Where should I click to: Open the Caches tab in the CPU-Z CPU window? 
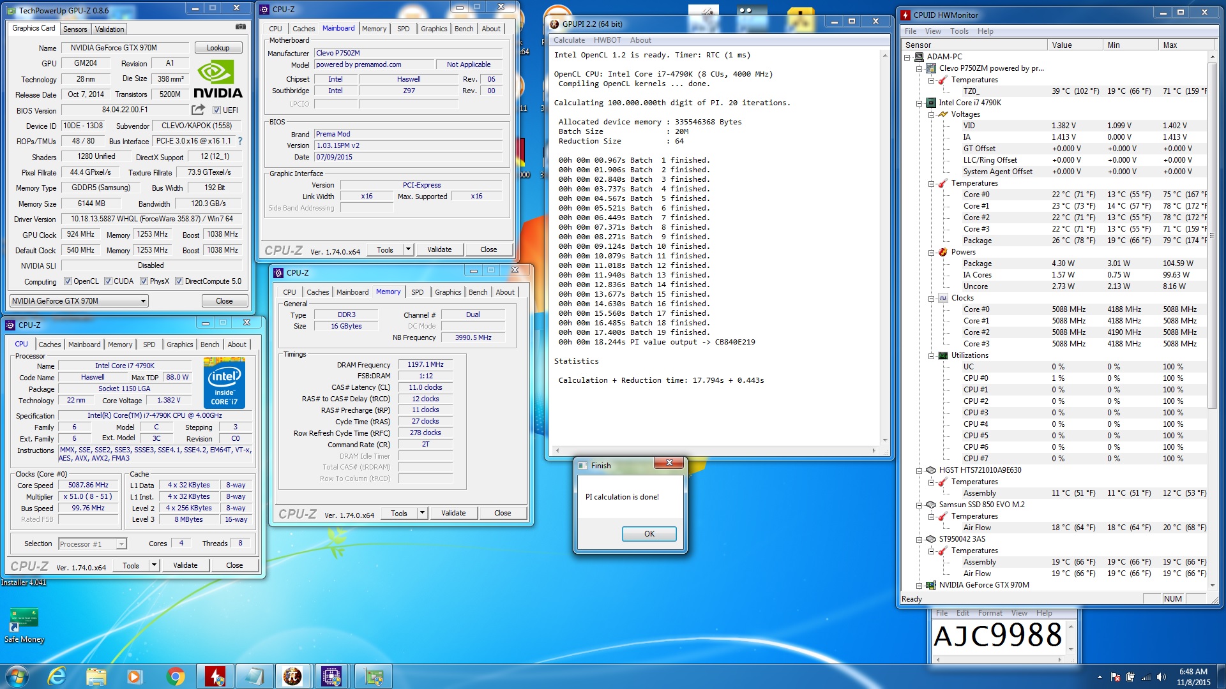49,344
